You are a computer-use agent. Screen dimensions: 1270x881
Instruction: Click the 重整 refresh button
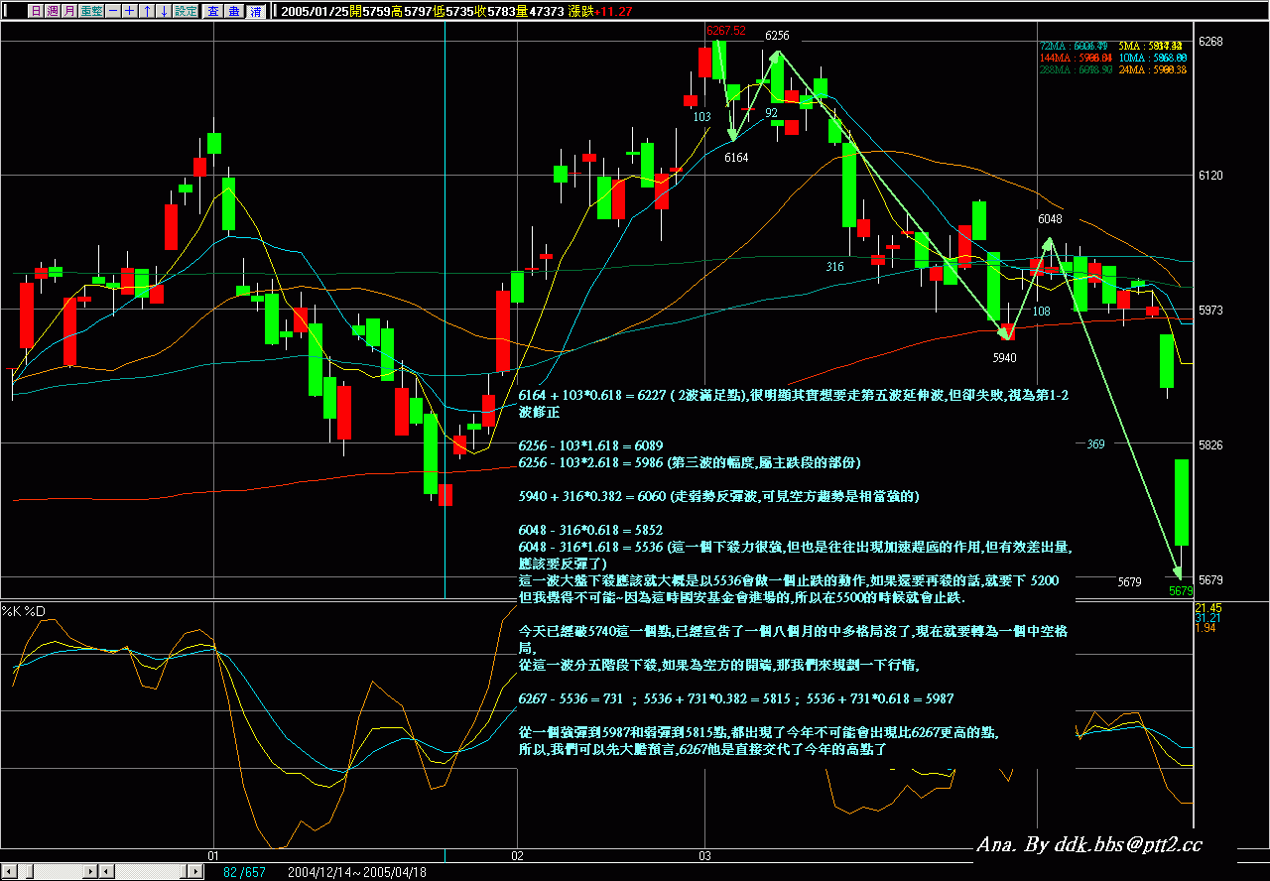91,11
